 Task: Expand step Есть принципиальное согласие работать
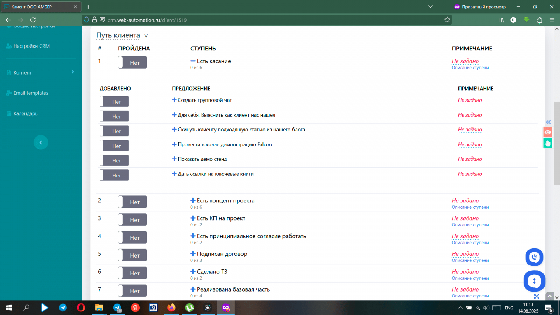click(193, 236)
